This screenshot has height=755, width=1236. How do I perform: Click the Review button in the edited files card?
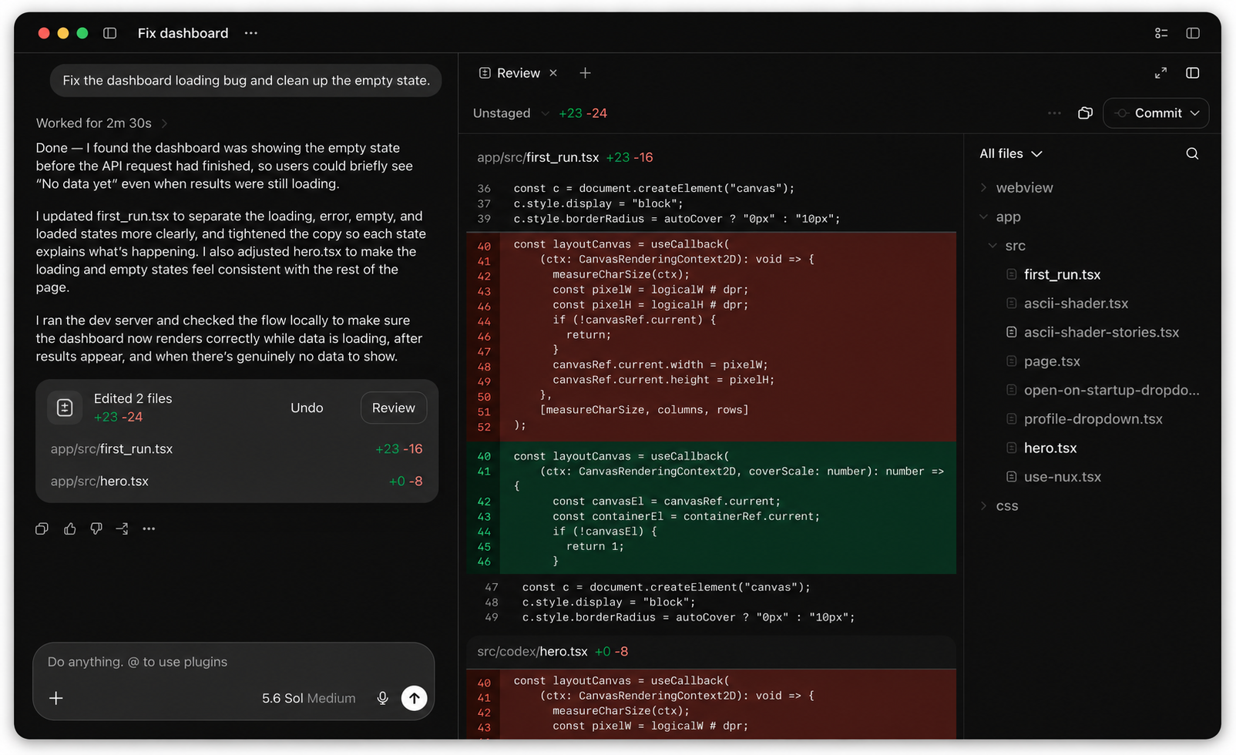click(394, 408)
